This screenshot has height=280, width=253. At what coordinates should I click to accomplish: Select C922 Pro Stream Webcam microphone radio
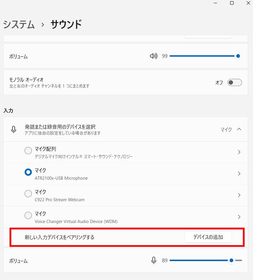[x=28, y=193]
